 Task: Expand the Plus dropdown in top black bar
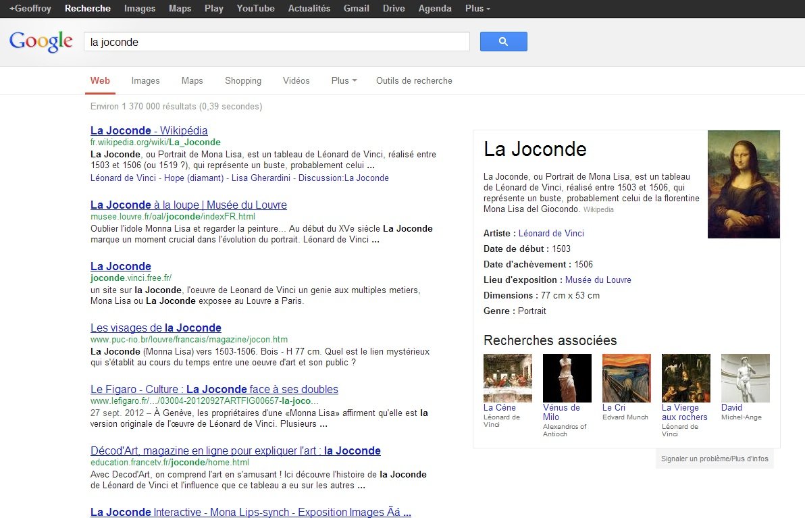click(477, 8)
